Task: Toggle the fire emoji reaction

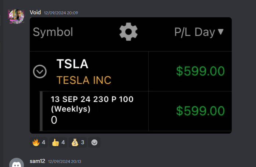Action: pyautogui.click(x=39, y=142)
